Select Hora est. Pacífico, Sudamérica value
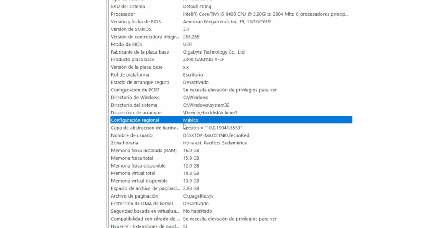The width and height of the screenshot is (421, 228). click(x=215, y=143)
